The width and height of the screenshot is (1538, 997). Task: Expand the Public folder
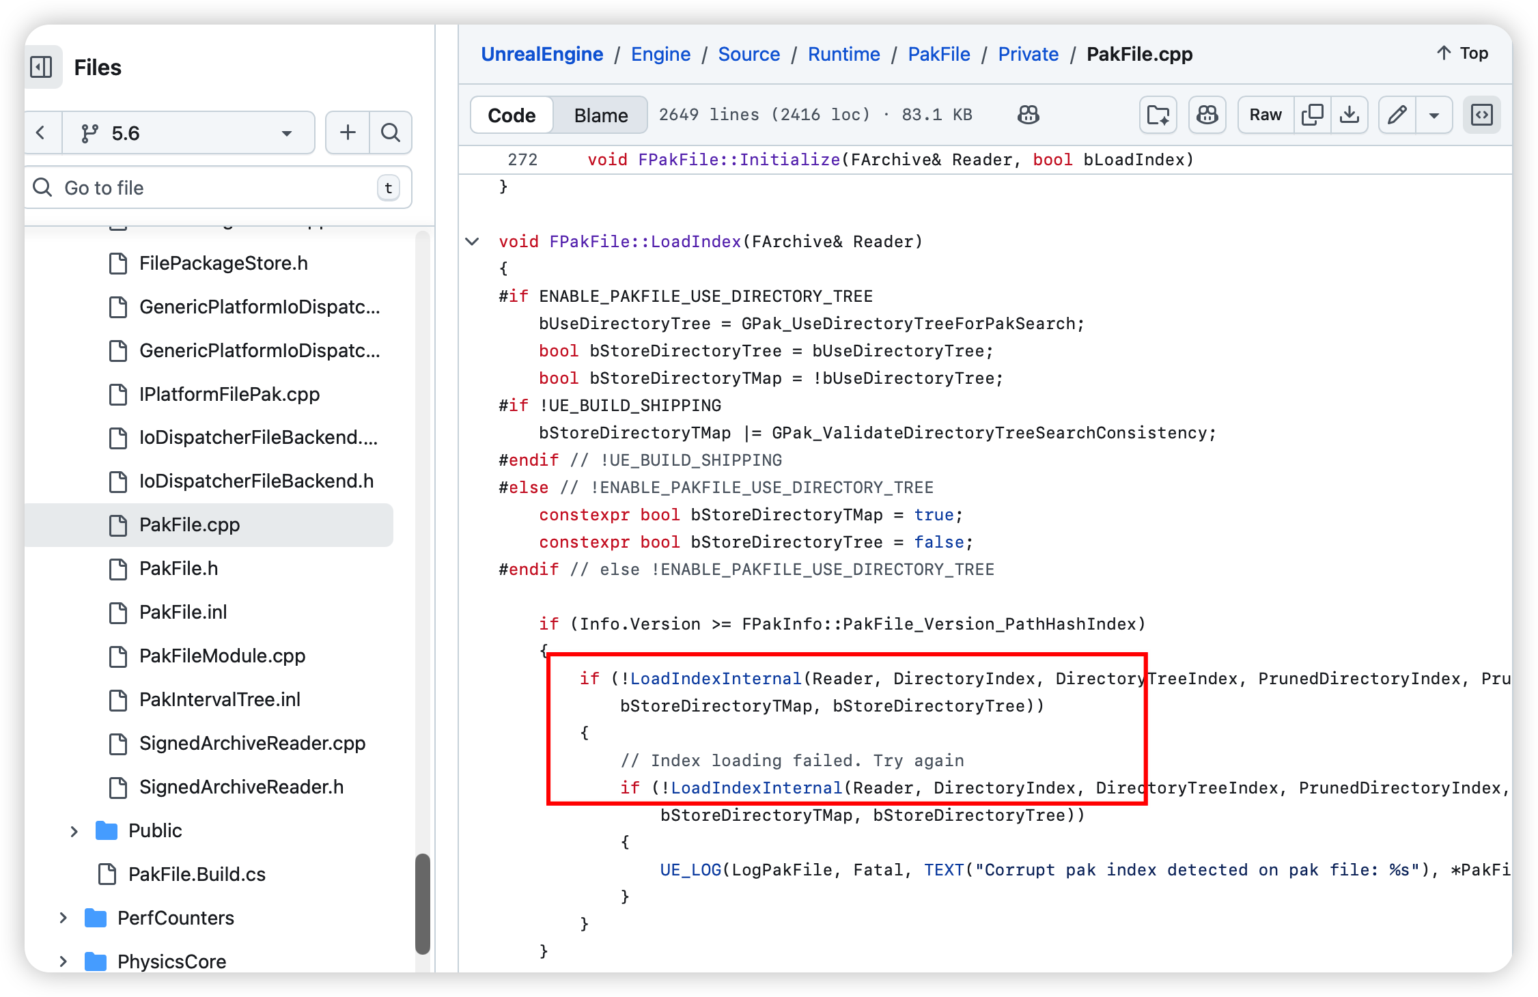tap(74, 831)
